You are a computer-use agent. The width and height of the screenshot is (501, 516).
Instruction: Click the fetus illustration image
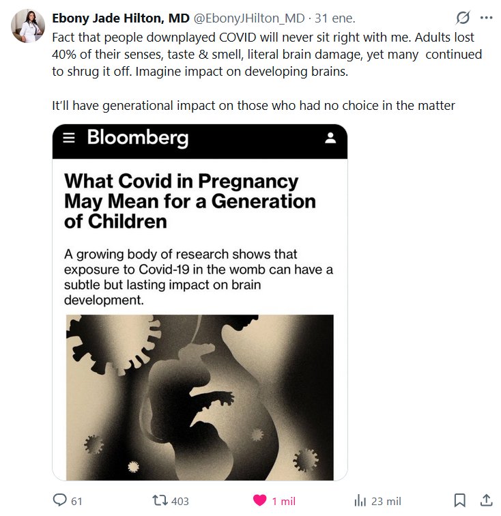[199, 397]
